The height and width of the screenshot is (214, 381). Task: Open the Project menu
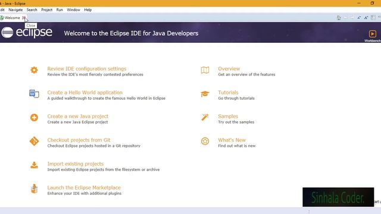click(46, 10)
